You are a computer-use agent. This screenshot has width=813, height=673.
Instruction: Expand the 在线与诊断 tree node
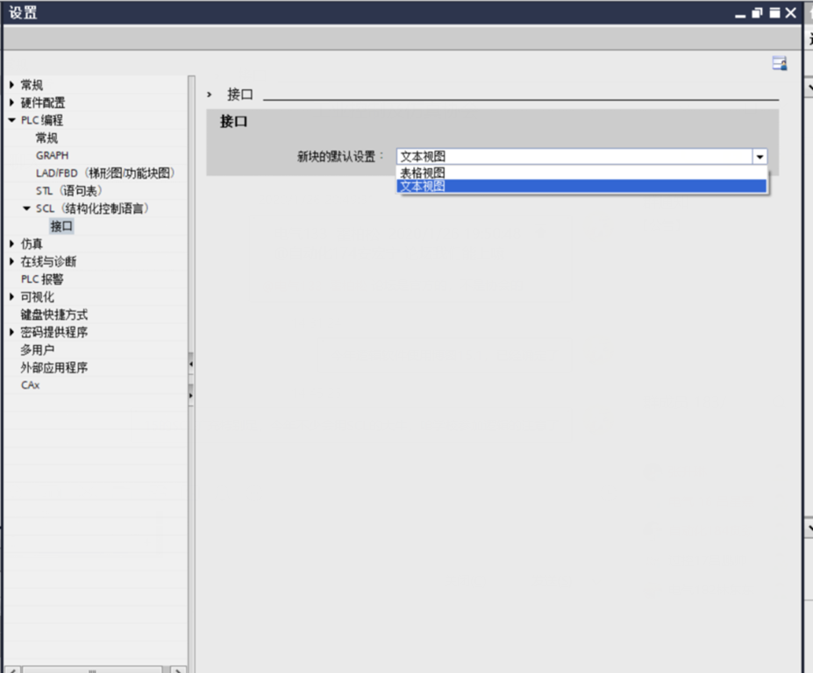click(x=11, y=261)
